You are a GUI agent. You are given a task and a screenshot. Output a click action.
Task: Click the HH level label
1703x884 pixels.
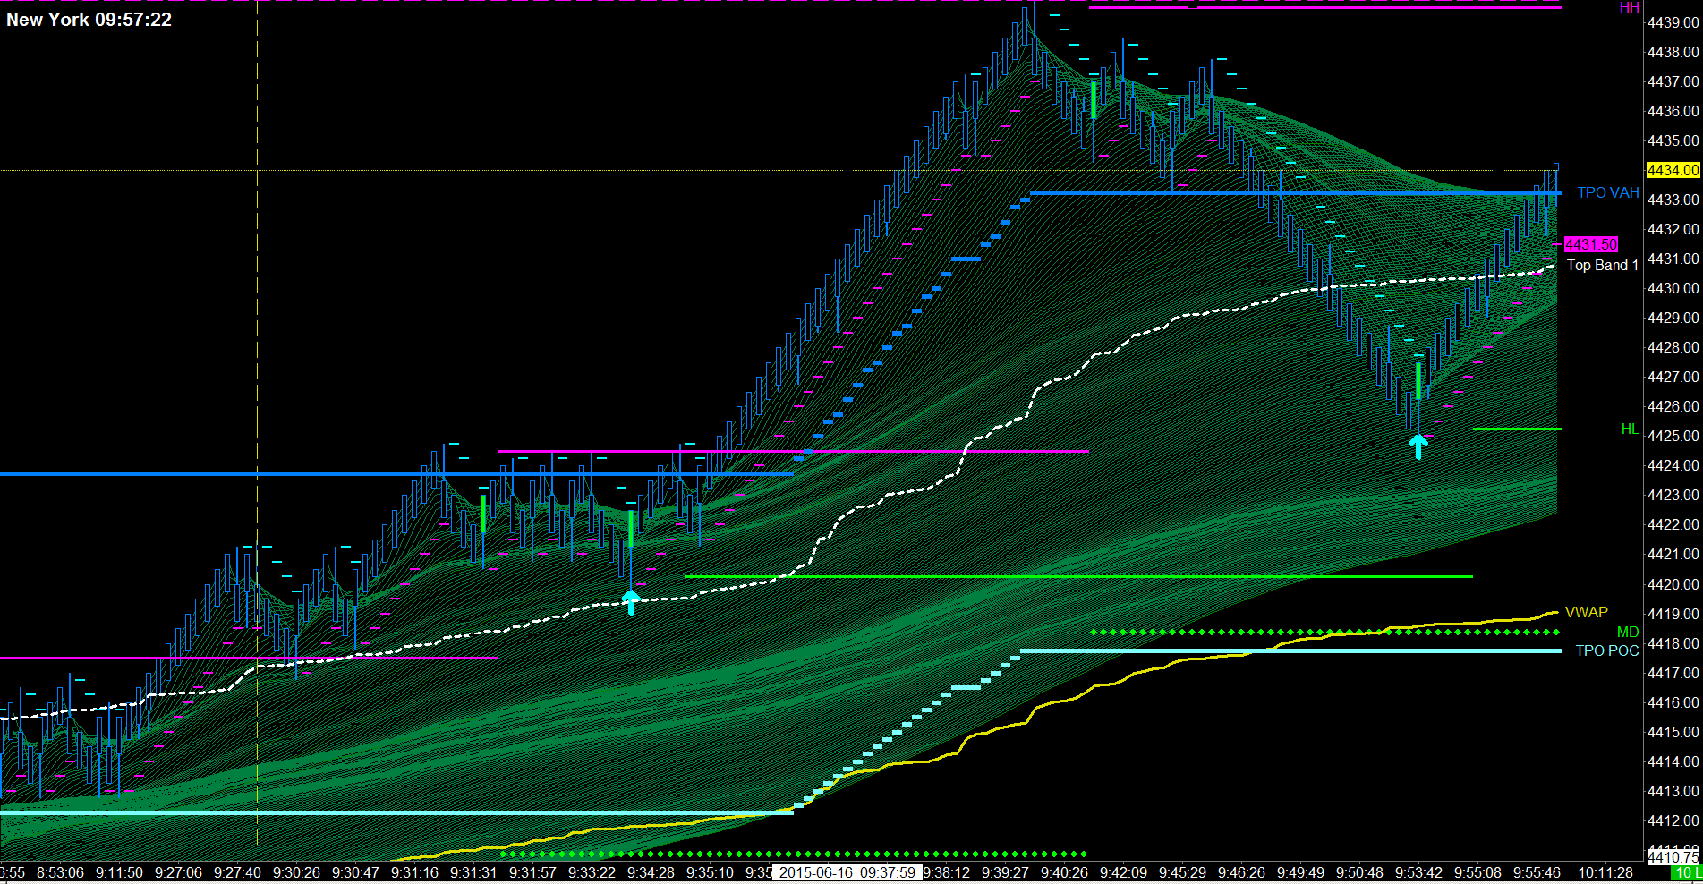[1629, 8]
